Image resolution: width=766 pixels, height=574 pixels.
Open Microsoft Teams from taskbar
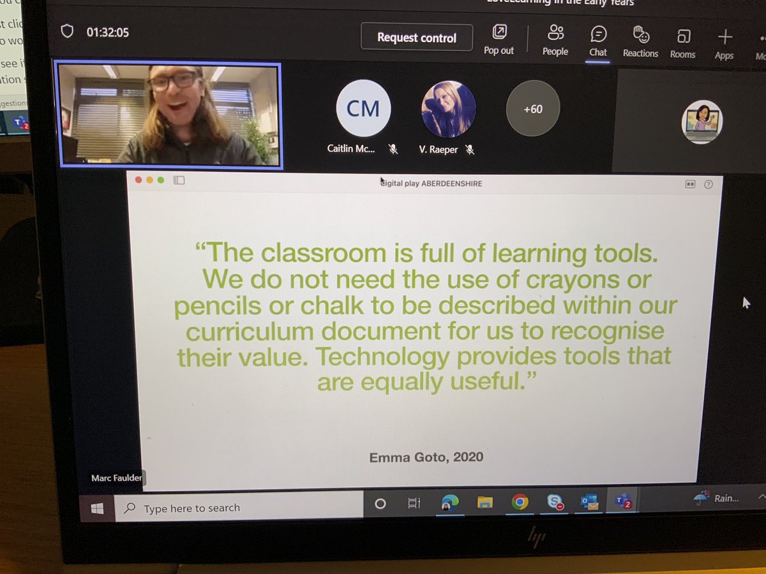click(622, 501)
